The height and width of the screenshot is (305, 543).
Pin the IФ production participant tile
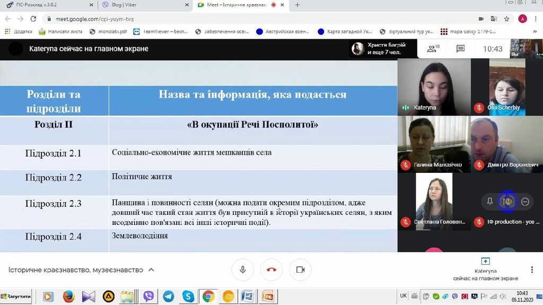point(489,201)
